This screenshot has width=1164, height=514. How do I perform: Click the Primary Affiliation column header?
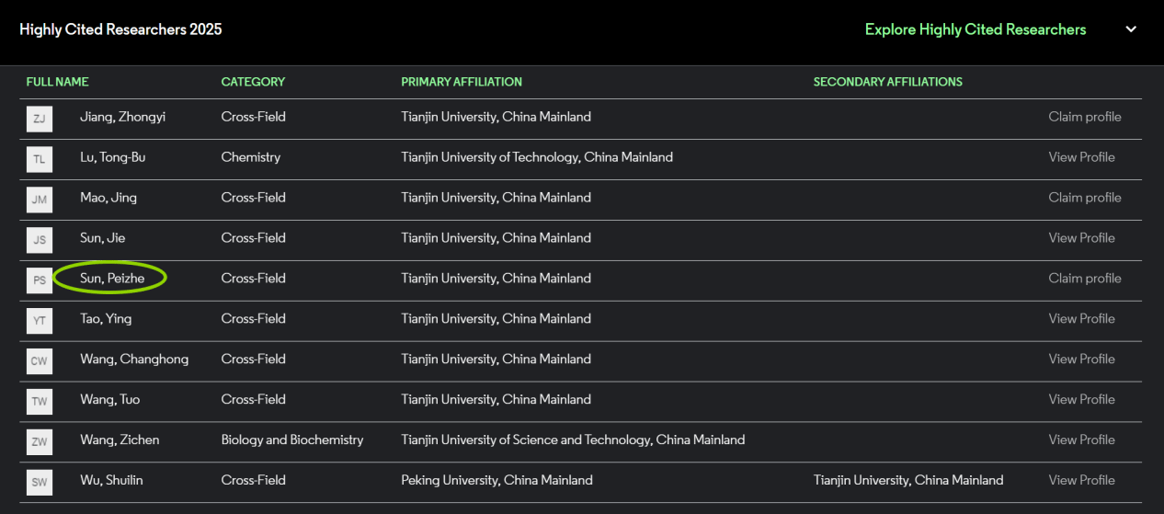click(462, 82)
